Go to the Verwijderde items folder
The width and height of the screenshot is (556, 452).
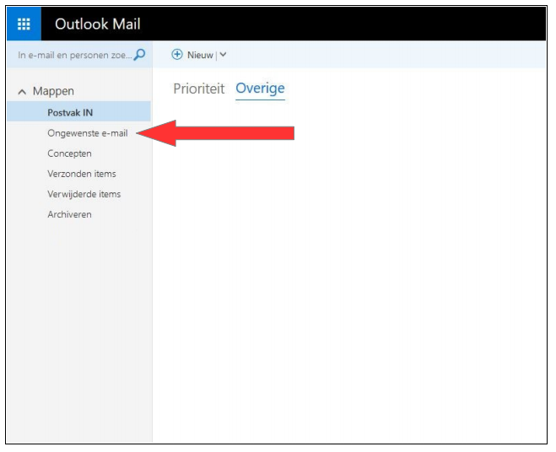84,194
